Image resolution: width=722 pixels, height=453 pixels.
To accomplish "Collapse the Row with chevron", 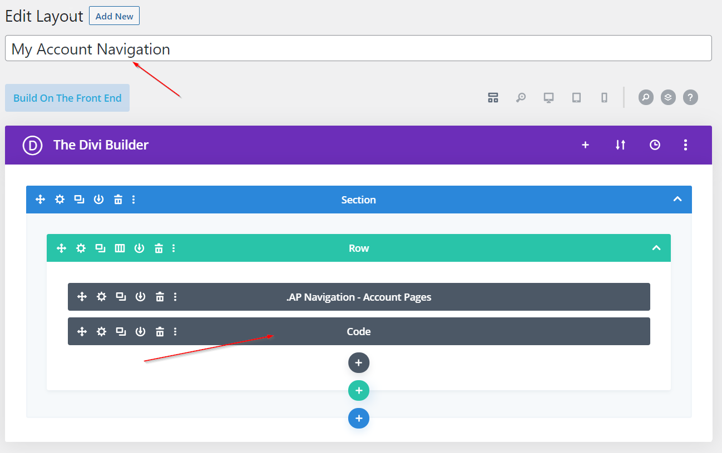I will tap(656, 248).
